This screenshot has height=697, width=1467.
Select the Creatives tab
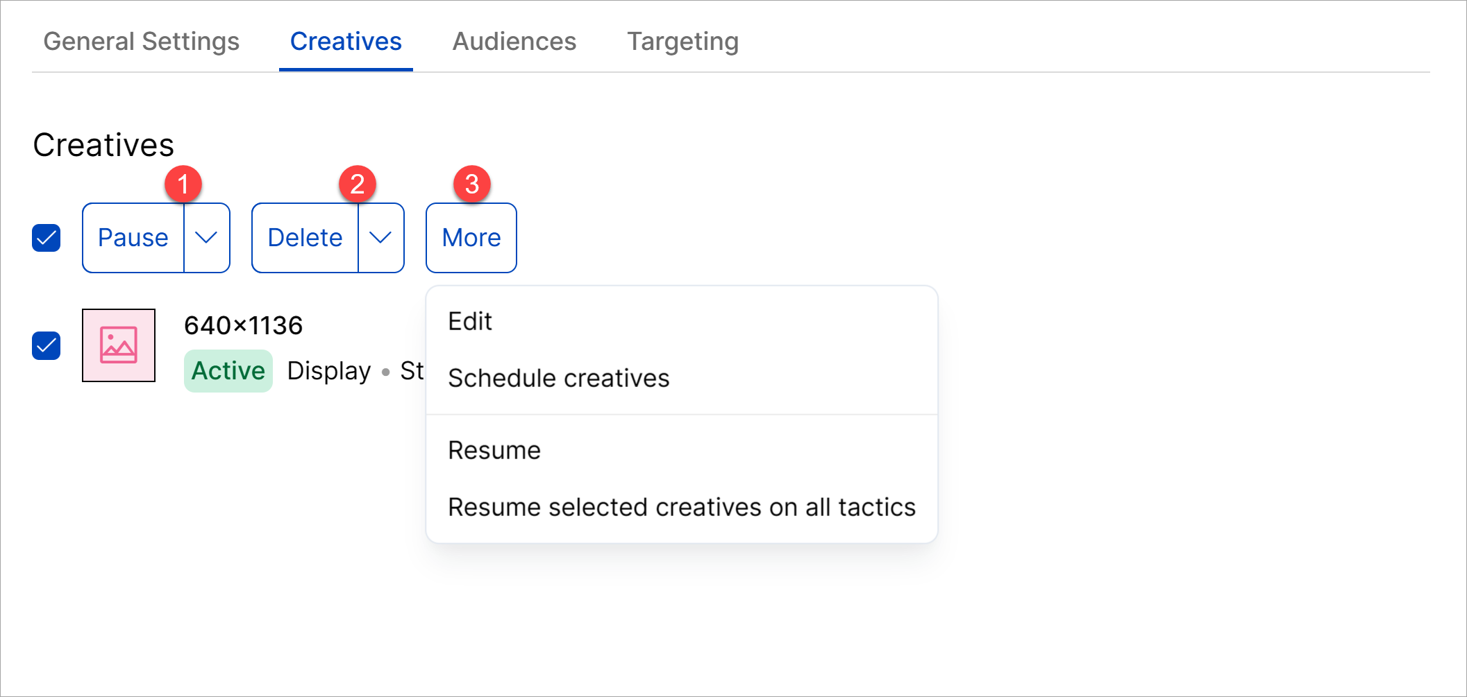point(346,42)
